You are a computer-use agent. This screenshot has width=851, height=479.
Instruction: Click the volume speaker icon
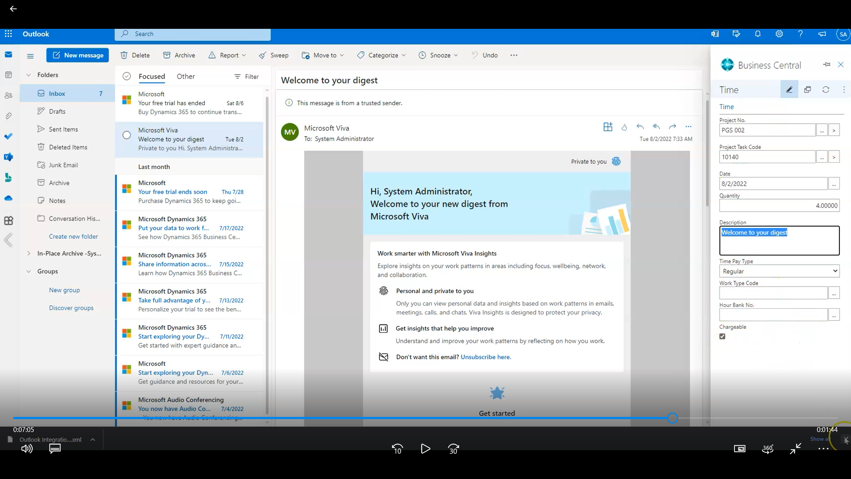tap(27, 448)
